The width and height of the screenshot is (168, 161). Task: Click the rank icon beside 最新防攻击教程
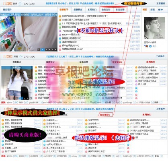(x=60, y=27)
